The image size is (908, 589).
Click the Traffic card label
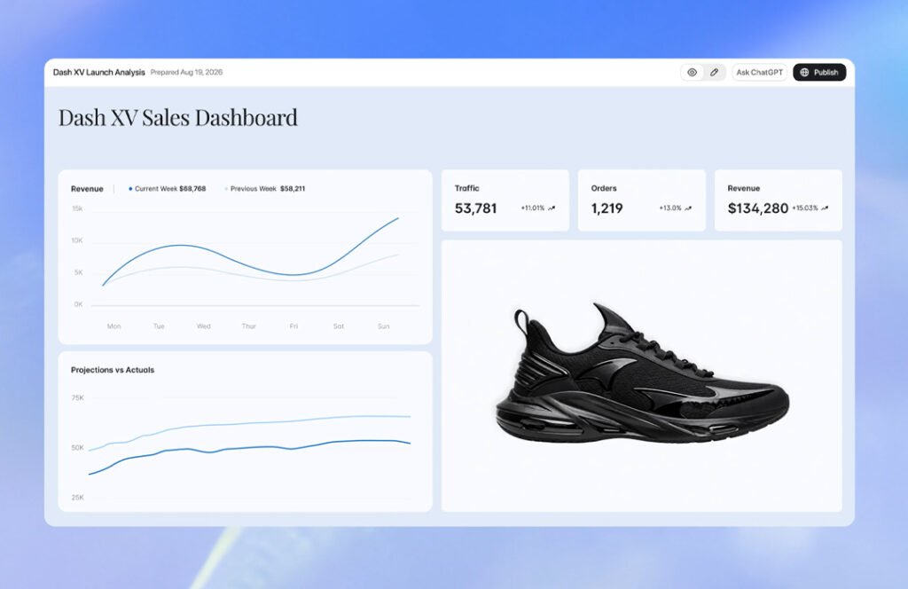tap(466, 188)
